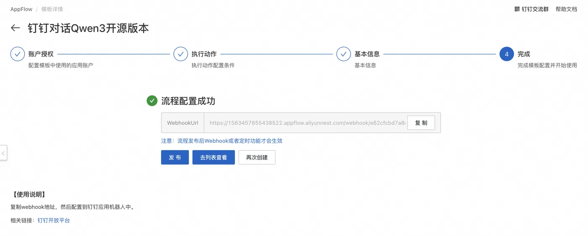Click the QR code icon for 钉钉交流群

click(517, 9)
